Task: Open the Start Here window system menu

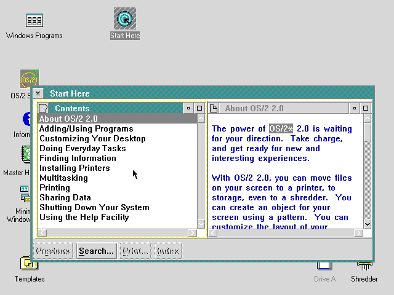Action: coord(38,93)
